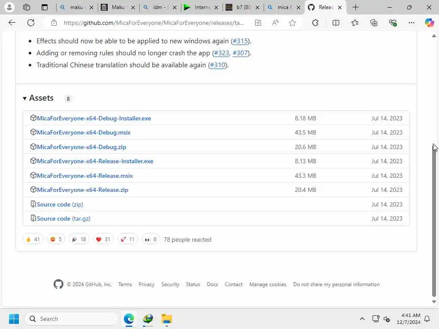
Task: Click the muted volume tray icon
Action: (x=387, y=319)
